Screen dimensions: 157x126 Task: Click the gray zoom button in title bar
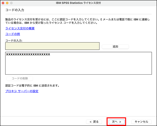point(11,3)
